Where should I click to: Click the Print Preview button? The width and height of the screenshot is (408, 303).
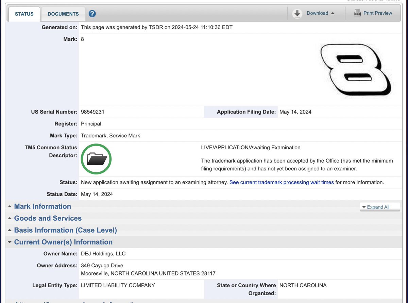[373, 13]
